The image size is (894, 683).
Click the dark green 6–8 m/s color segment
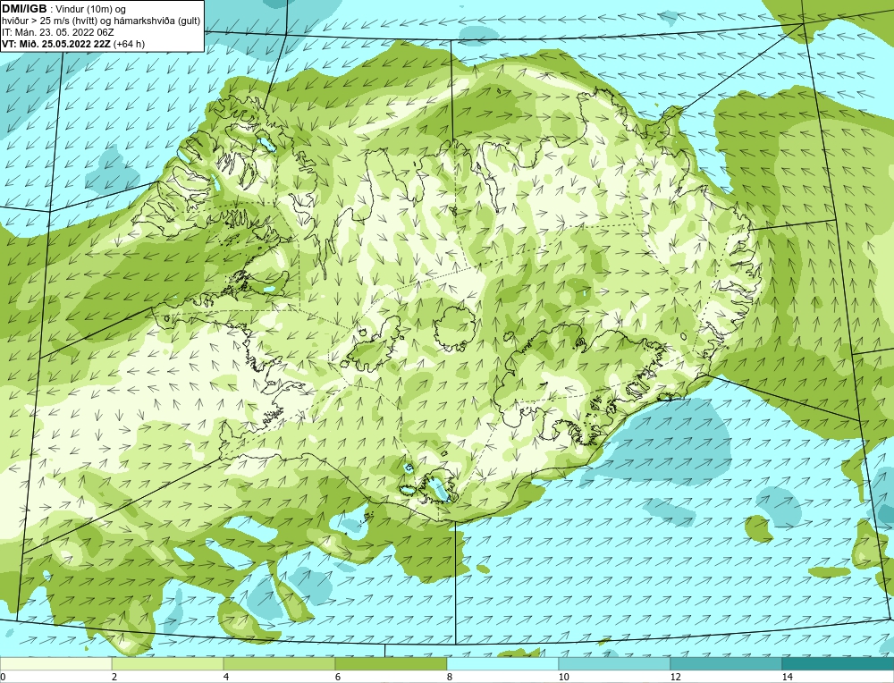tap(392, 664)
